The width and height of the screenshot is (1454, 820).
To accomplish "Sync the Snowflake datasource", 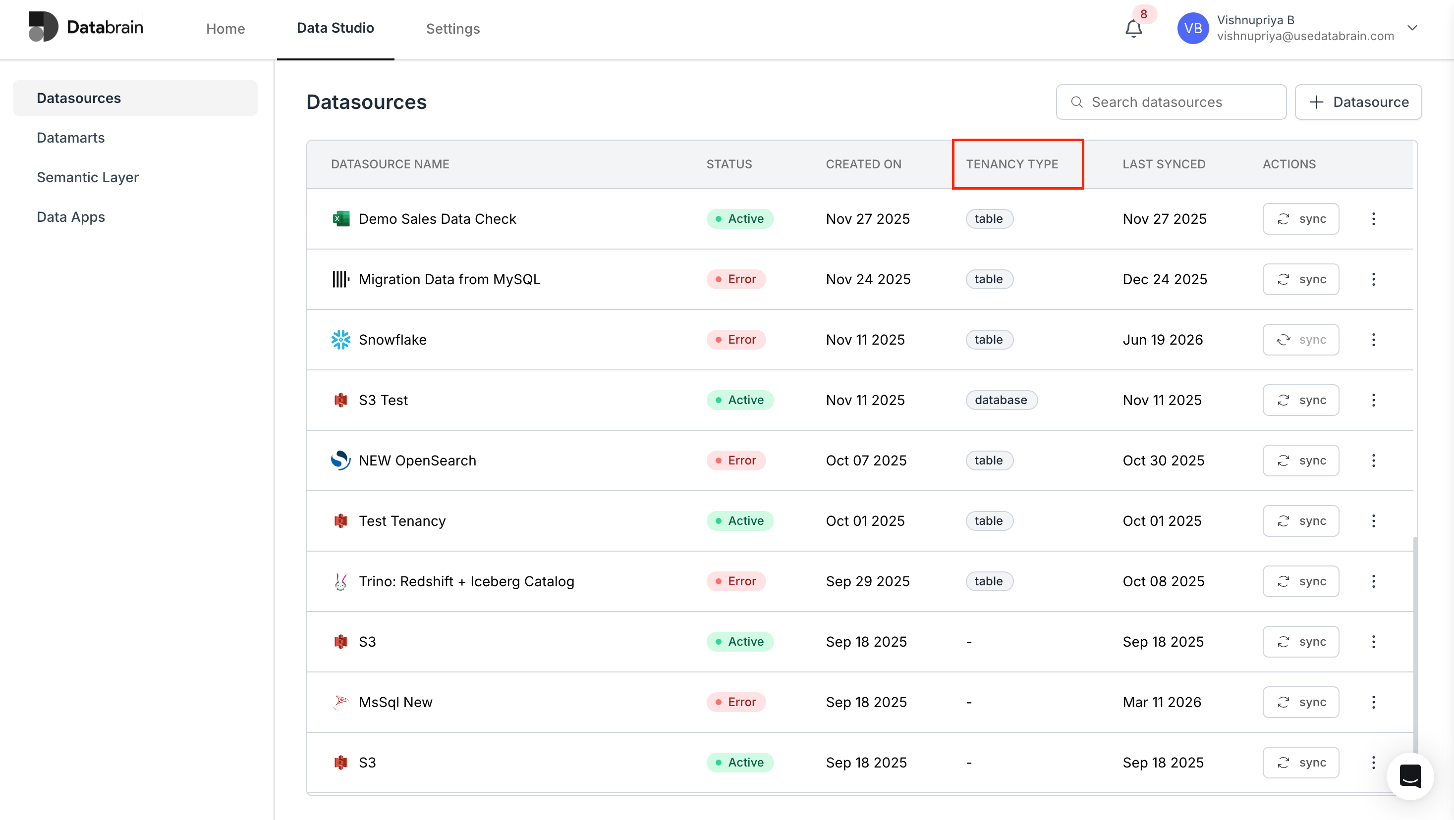I will [x=1300, y=340].
